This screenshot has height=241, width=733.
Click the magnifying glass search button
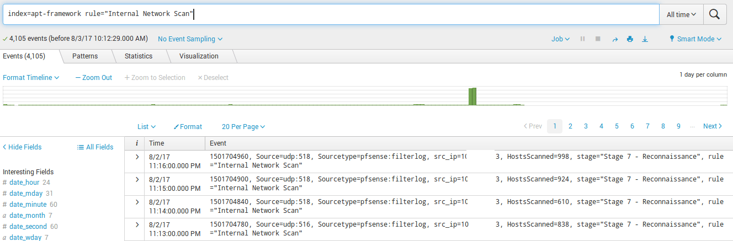(x=714, y=15)
